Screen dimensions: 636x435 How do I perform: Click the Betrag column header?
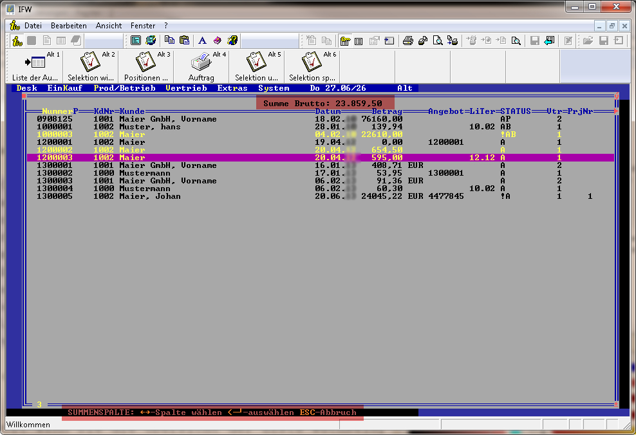[387, 111]
